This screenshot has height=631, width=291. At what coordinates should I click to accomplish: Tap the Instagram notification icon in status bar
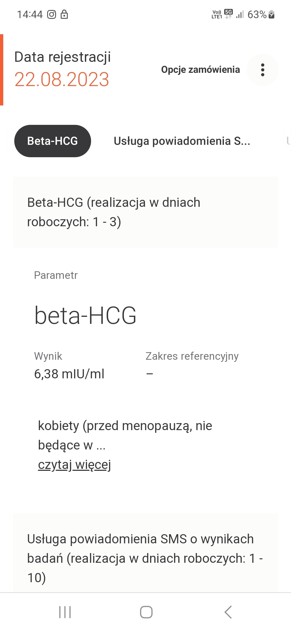[51, 14]
